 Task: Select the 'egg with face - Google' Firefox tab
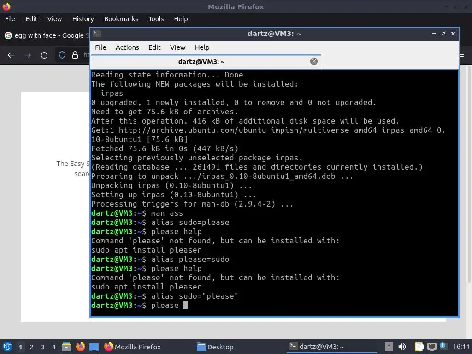(x=47, y=35)
